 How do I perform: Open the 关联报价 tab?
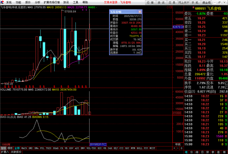click(x=16, y=152)
